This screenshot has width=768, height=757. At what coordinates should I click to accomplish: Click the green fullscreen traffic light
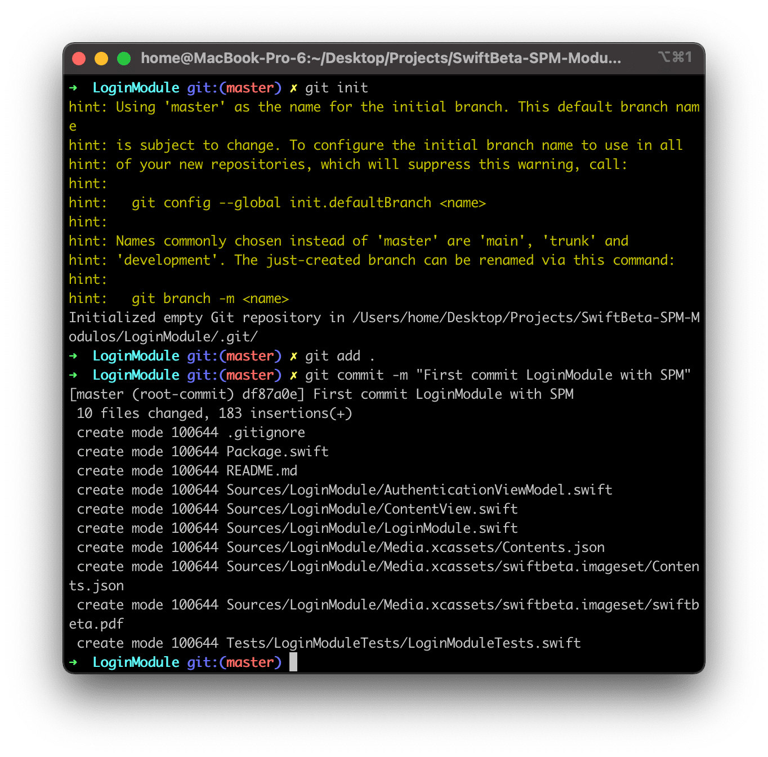click(123, 58)
